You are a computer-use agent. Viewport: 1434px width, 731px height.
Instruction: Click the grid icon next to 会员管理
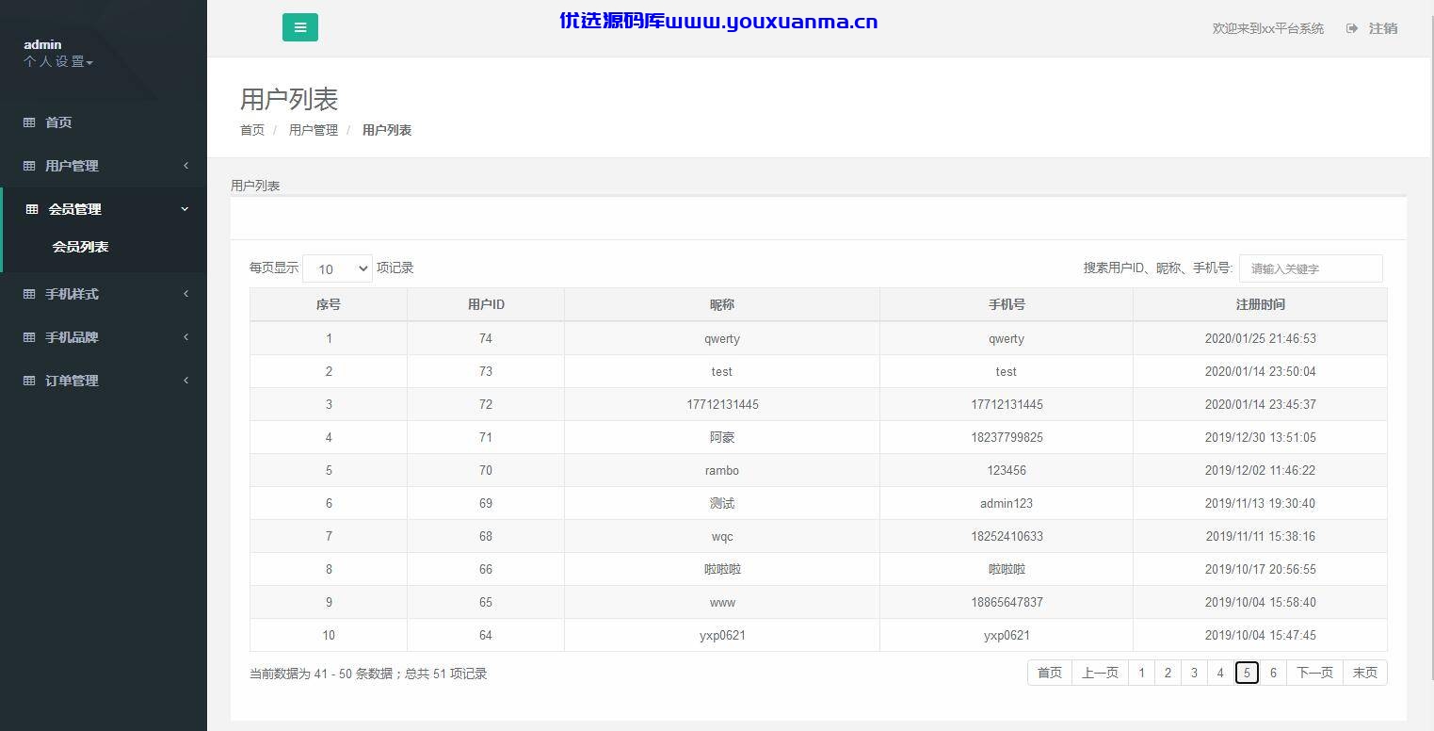[x=32, y=209]
